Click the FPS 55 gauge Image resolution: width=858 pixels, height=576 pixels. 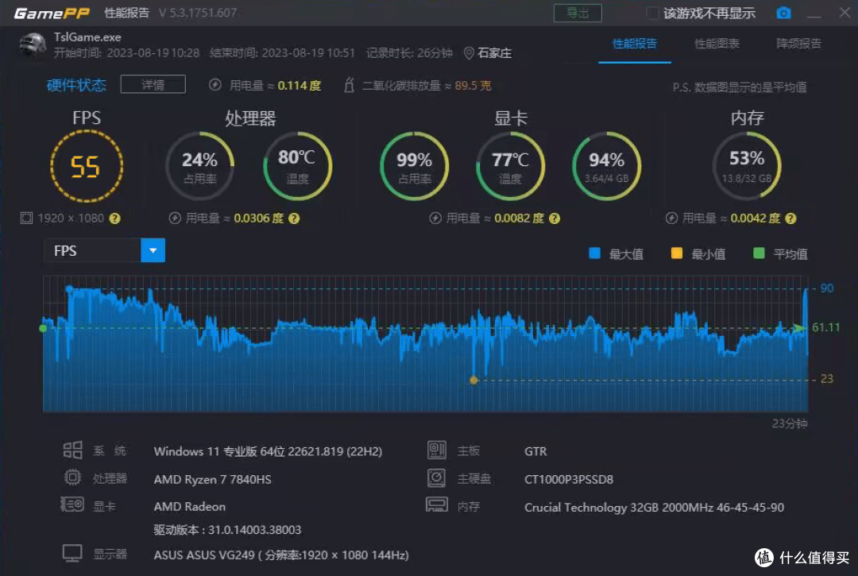click(x=87, y=166)
